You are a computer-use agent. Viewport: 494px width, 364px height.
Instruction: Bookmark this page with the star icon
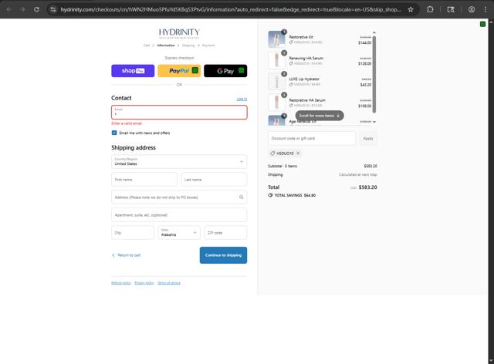click(411, 9)
